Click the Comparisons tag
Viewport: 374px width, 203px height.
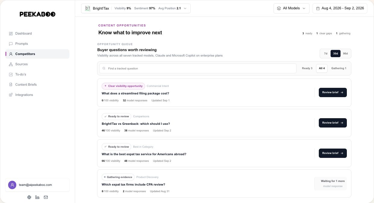click(x=141, y=116)
